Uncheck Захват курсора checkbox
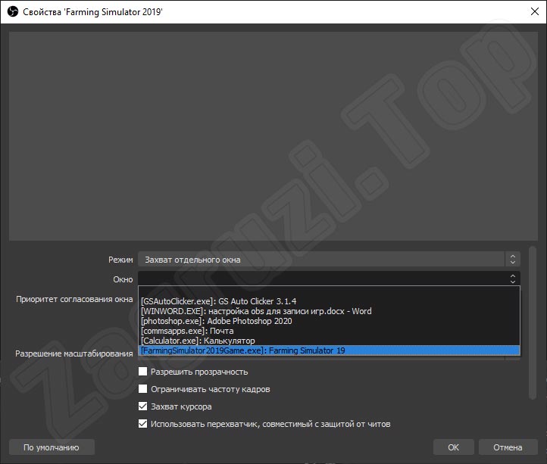Viewport: 547px width, 464px height. pyautogui.click(x=142, y=406)
